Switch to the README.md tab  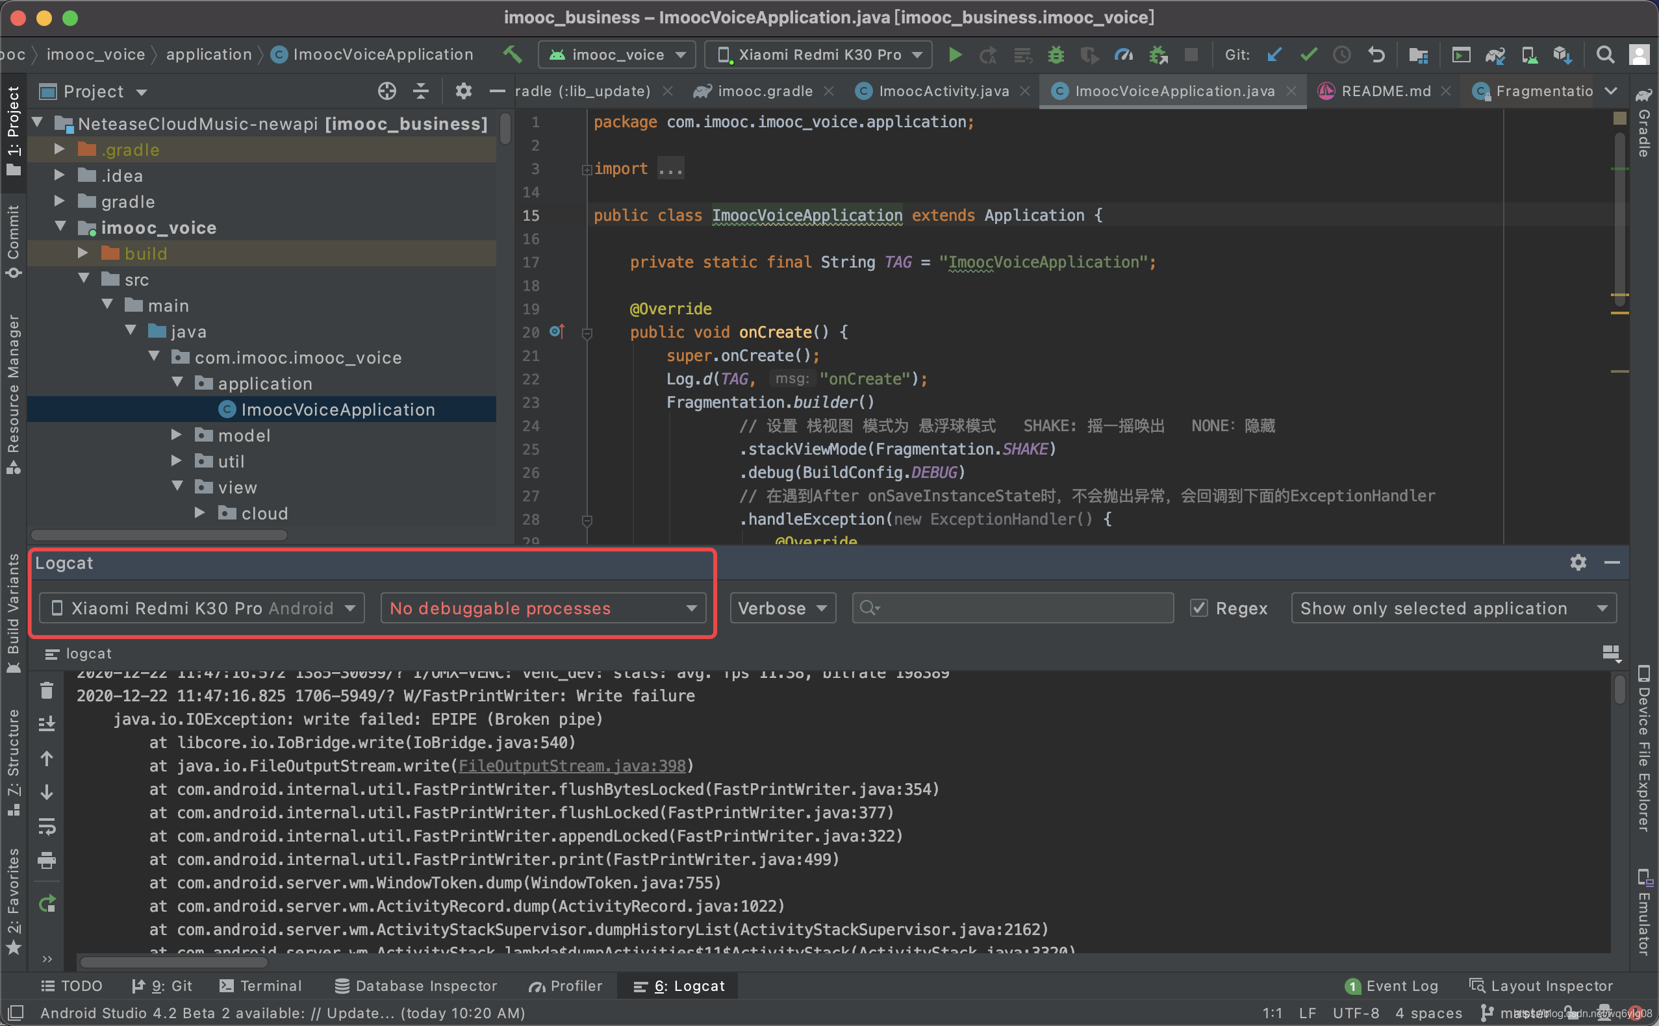1385,91
